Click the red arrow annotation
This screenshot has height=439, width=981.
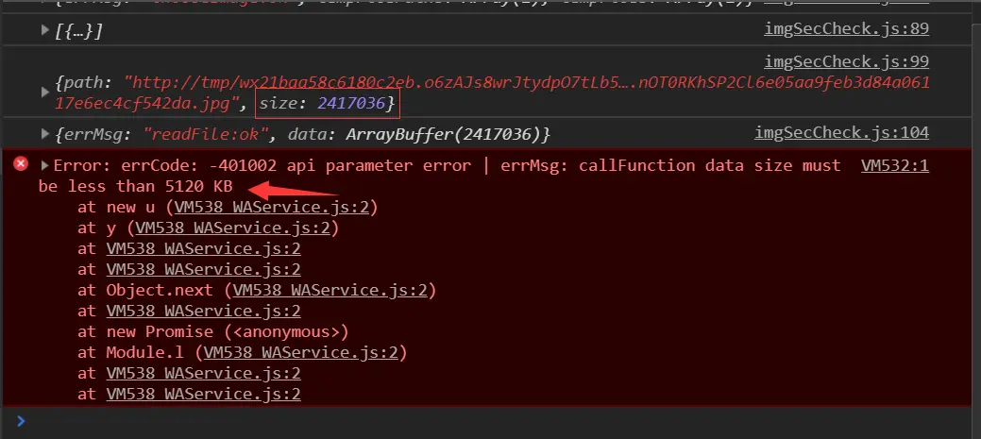pyautogui.click(x=292, y=190)
